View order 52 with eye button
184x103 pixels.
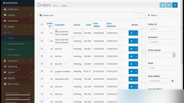coord(131,64)
